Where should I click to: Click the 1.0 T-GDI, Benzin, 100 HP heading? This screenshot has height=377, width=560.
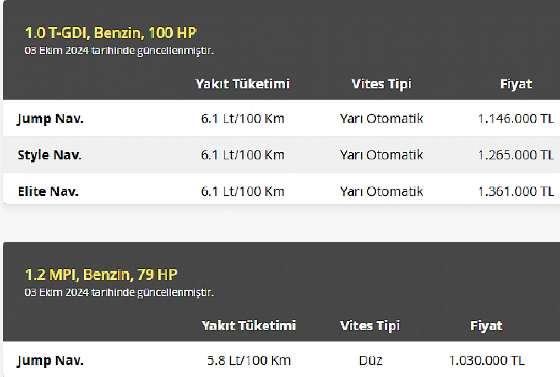pyautogui.click(x=111, y=33)
